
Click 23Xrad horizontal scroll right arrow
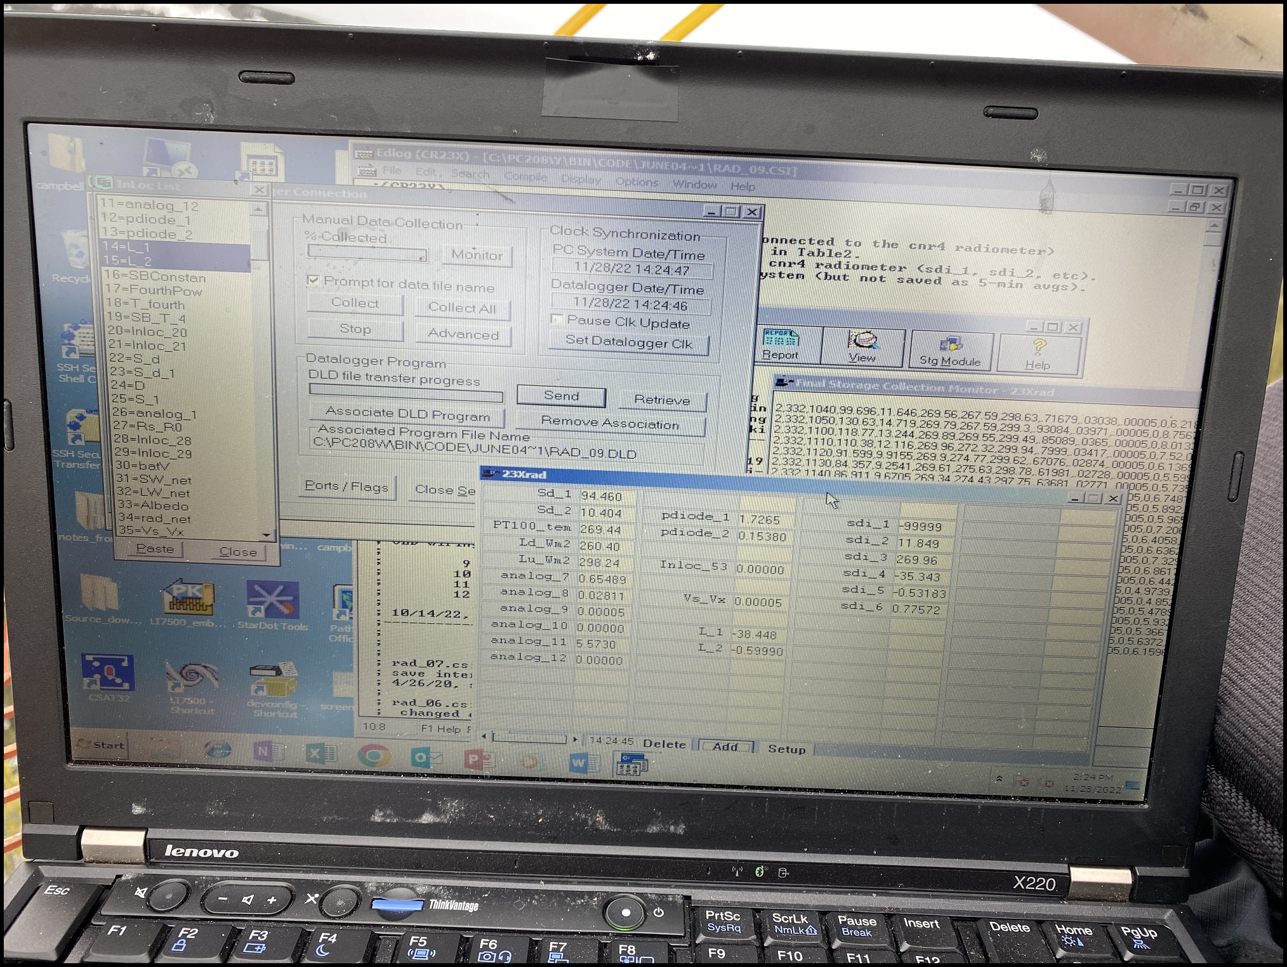click(x=575, y=739)
